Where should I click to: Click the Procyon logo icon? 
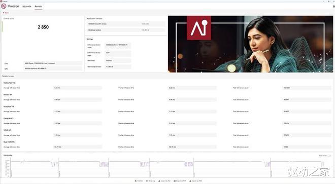(x=4, y=7)
